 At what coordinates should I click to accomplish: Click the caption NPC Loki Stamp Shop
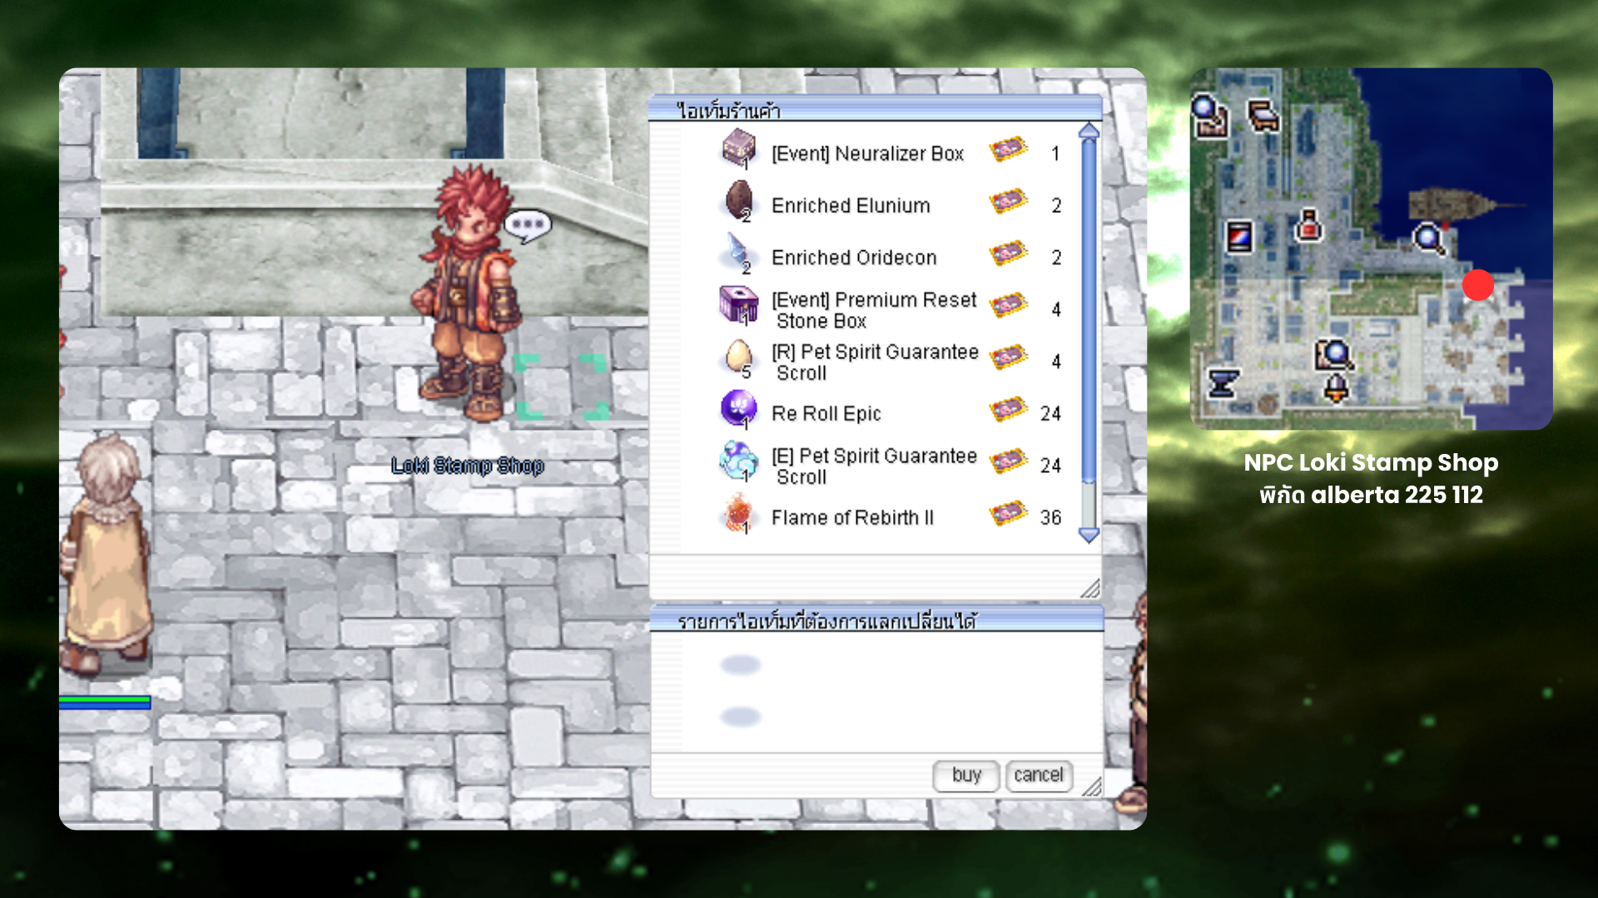click(1371, 462)
